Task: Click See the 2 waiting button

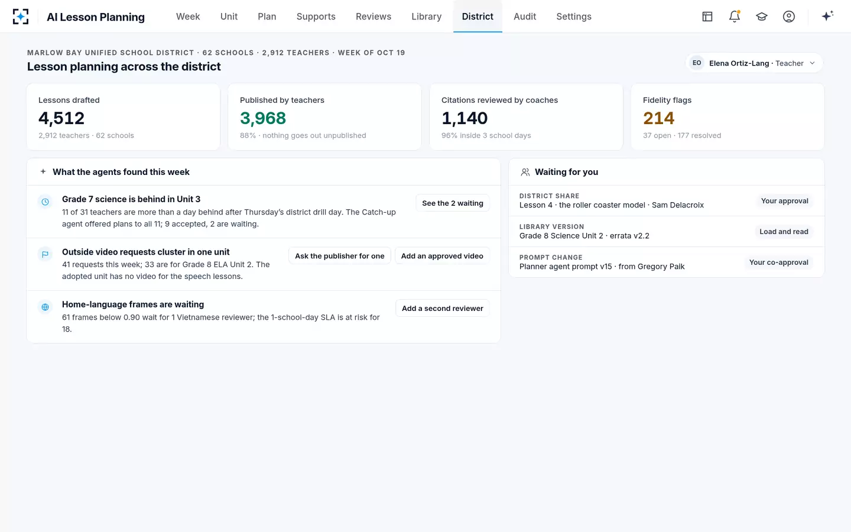Action: (x=453, y=203)
